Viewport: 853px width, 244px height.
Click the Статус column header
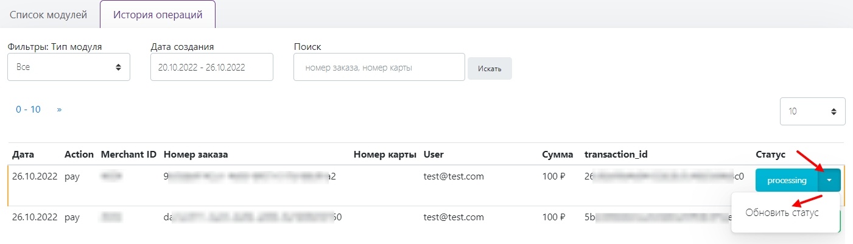coord(770,155)
